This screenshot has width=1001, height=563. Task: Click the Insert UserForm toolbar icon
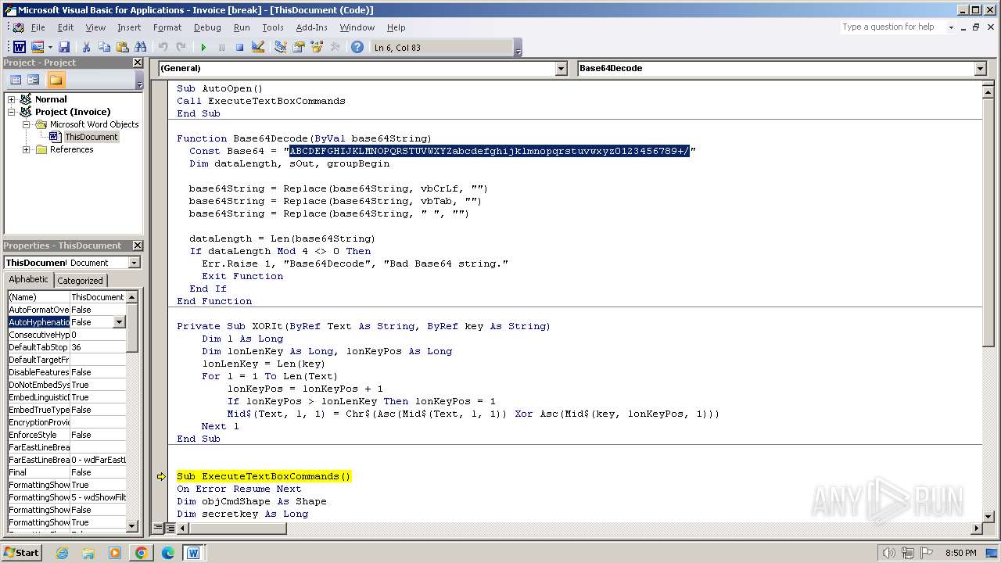37,48
